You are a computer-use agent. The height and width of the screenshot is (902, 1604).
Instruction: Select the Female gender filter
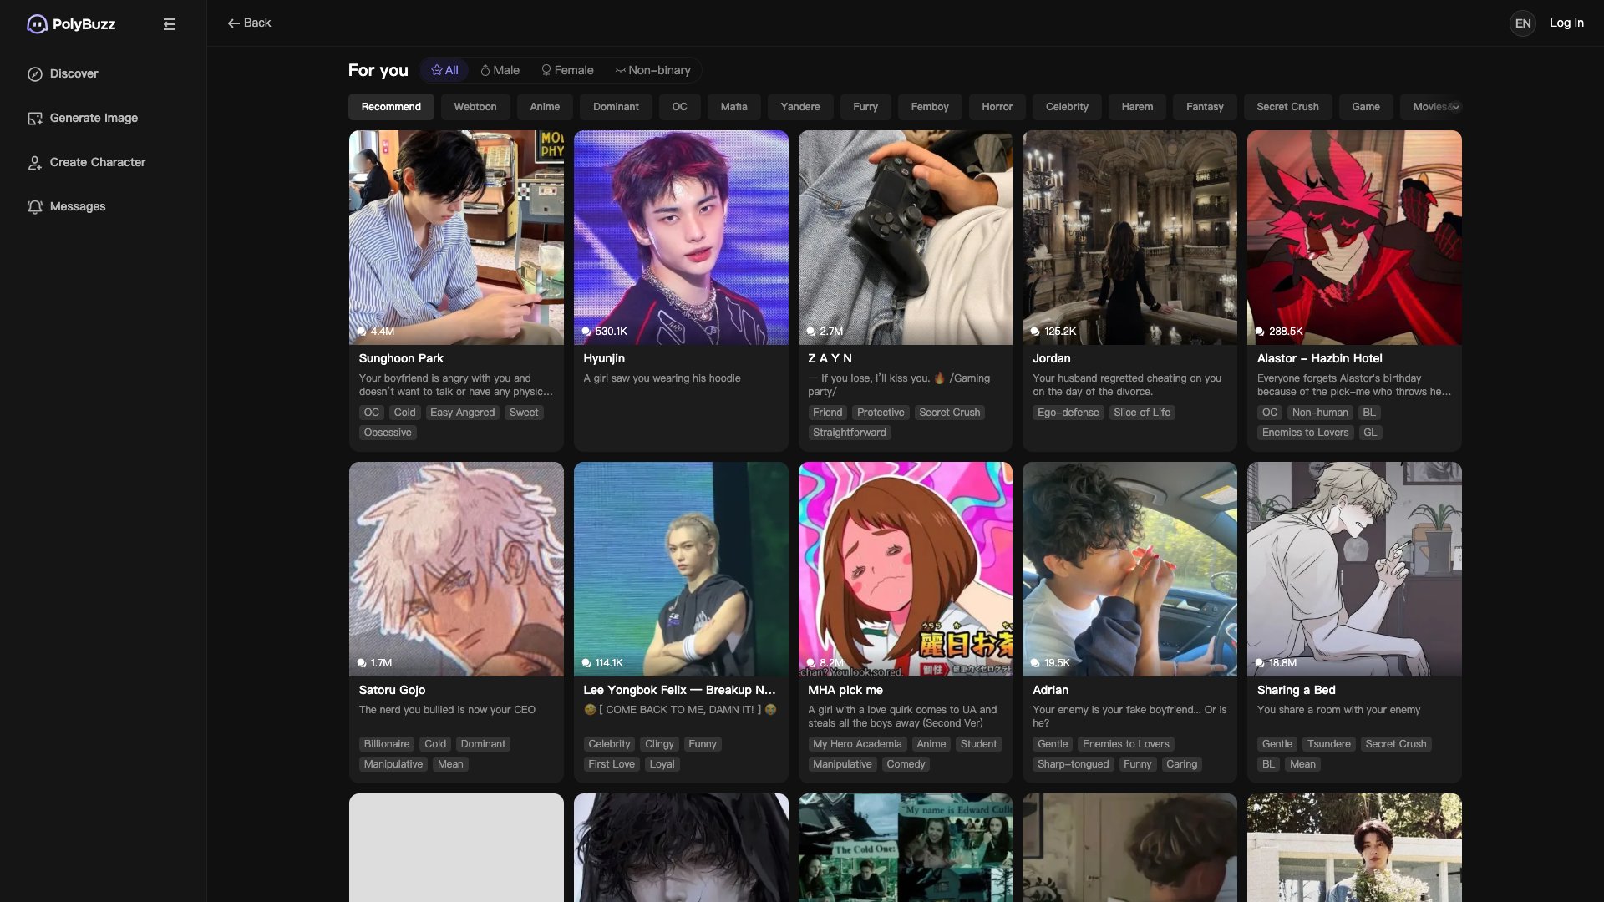567,71
